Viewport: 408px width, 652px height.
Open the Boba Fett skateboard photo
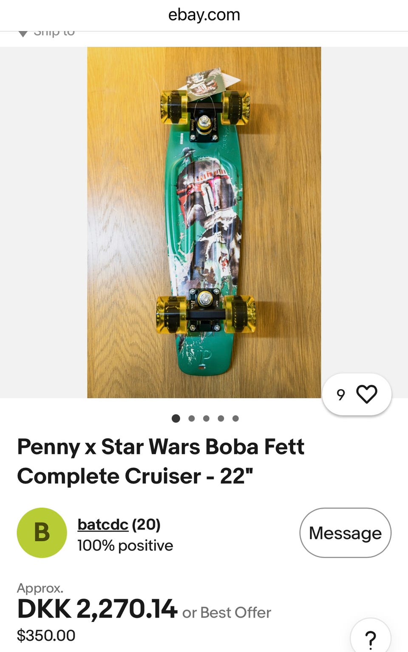(204, 222)
